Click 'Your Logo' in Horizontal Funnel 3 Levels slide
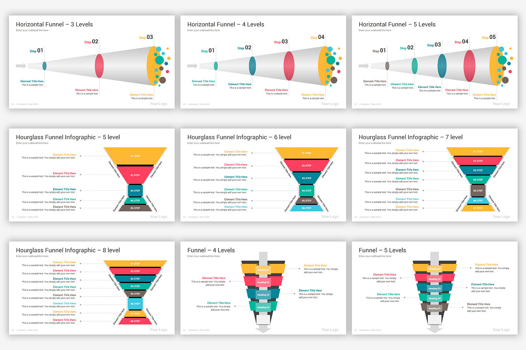The height and width of the screenshot is (350, 526). click(x=158, y=104)
